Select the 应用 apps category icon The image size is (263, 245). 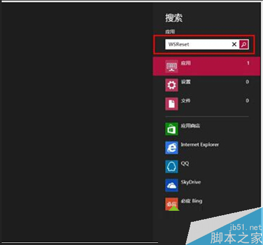click(172, 66)
